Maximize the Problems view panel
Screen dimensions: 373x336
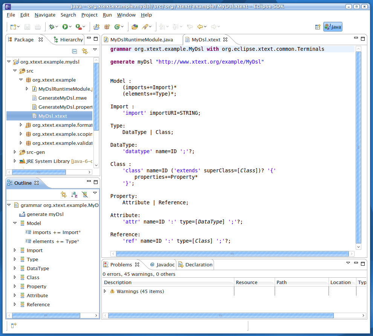tap(363, 263)
